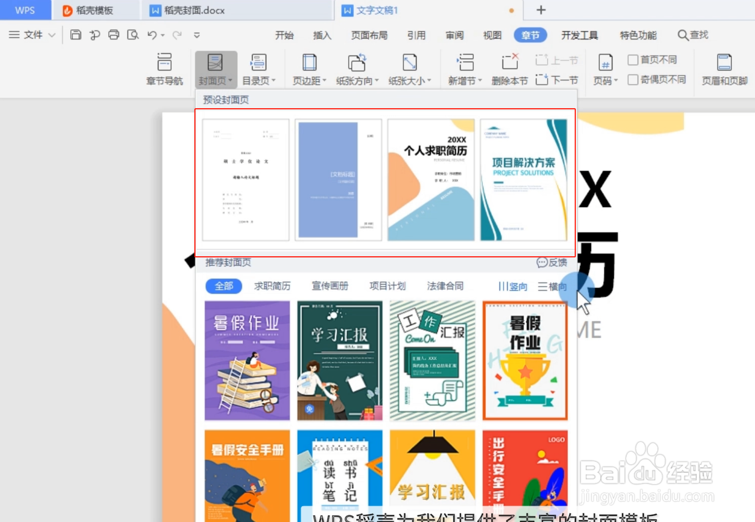This screenshot has width=755, height=522.
Task: Choose the purple 暑假作业 cover template
Action: click(247, 361)
